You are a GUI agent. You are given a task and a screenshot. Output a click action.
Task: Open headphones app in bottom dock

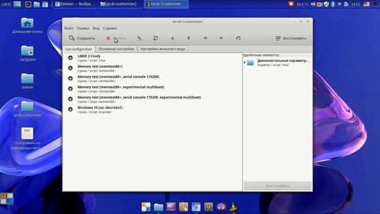[x=221, y=207]
